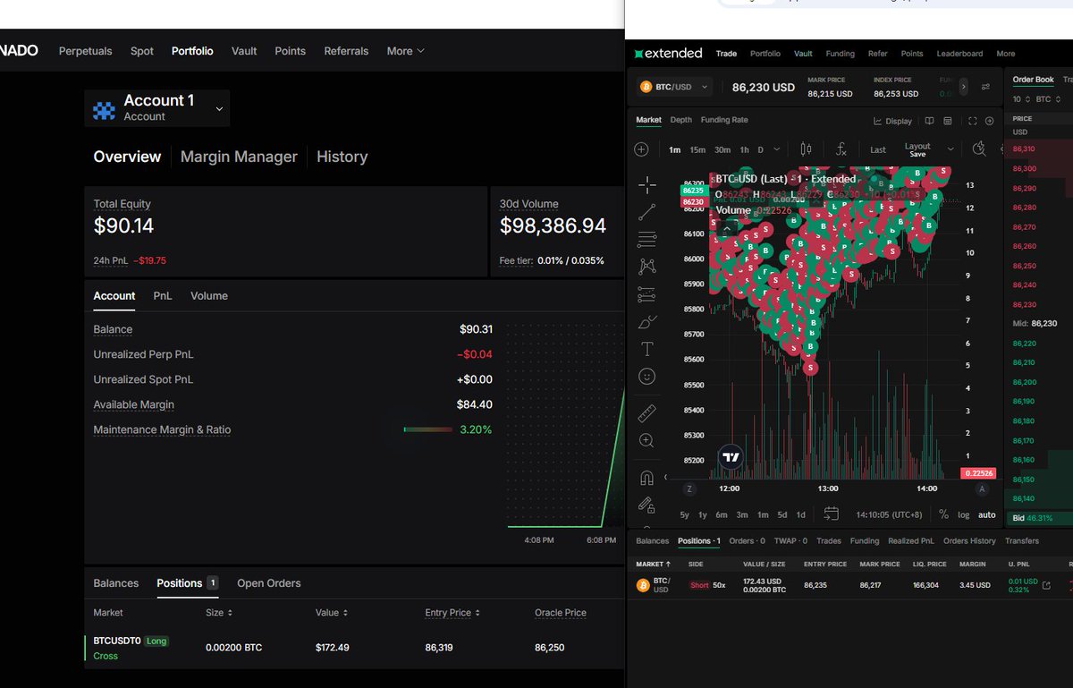Viewport: 1073px width, 688px height.
Task: Switch to the History tab in NADO
Action: 342,157
